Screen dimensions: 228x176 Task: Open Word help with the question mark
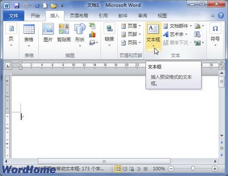click(221, 16)
